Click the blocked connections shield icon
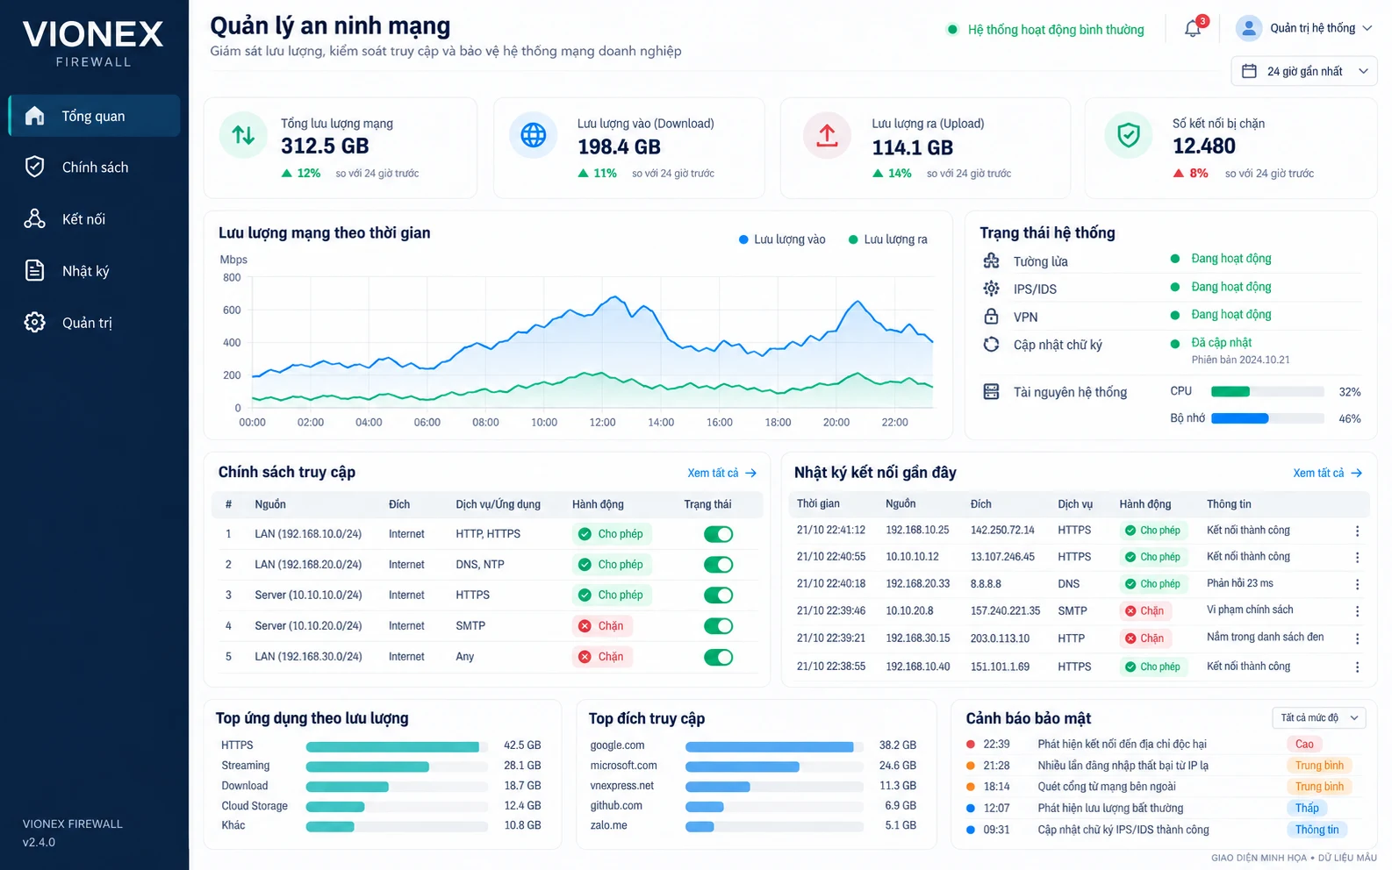The image size is (1392, 870). [1128, 135]
